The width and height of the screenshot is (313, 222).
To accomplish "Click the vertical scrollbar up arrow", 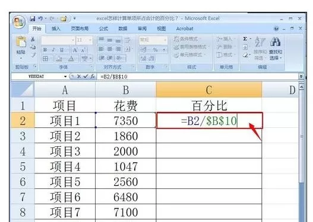I will (x=302, y=87).
